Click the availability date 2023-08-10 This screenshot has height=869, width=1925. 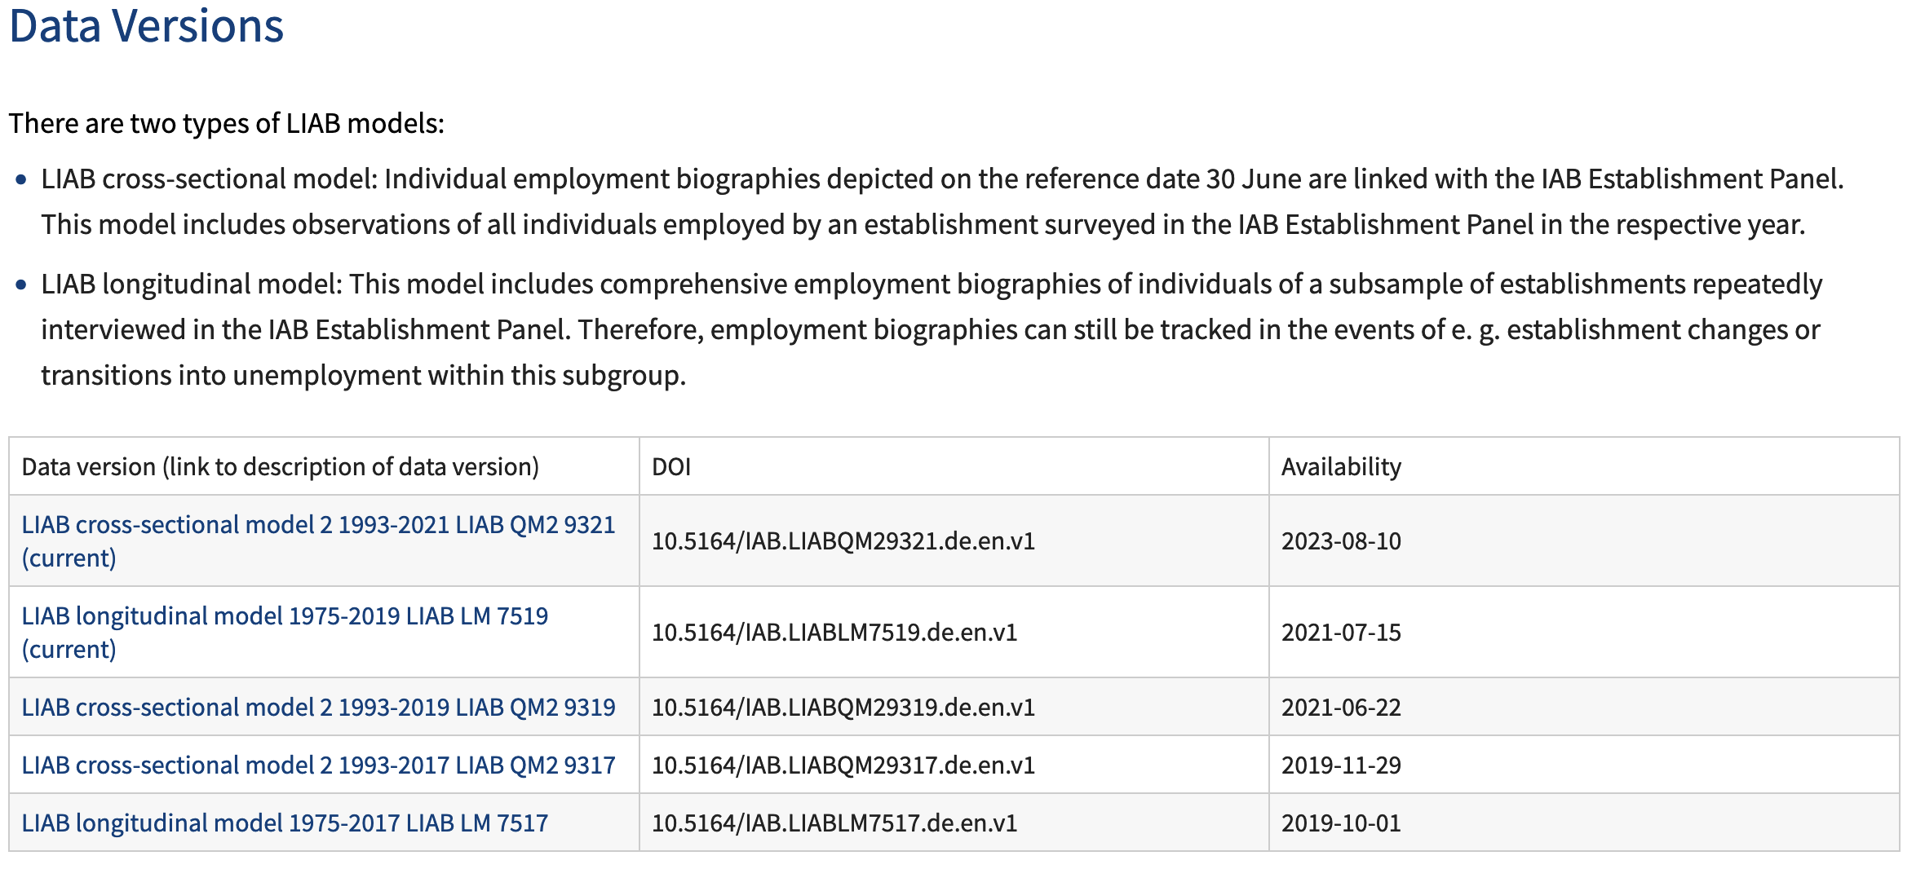coord(1341,541)
